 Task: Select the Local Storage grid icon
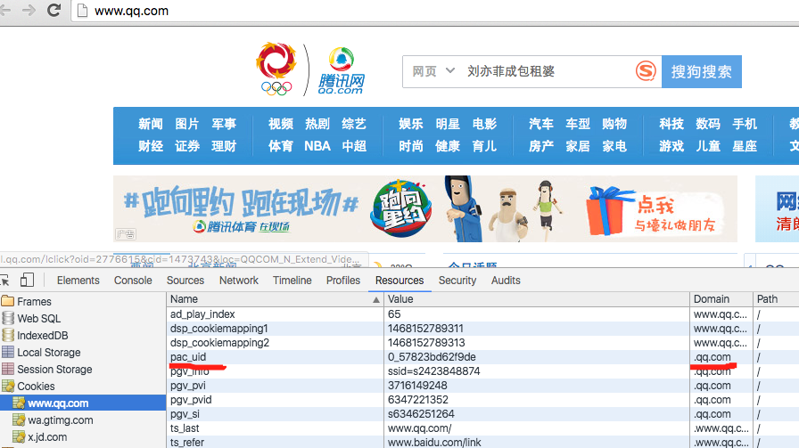click(x=8, y=352)
